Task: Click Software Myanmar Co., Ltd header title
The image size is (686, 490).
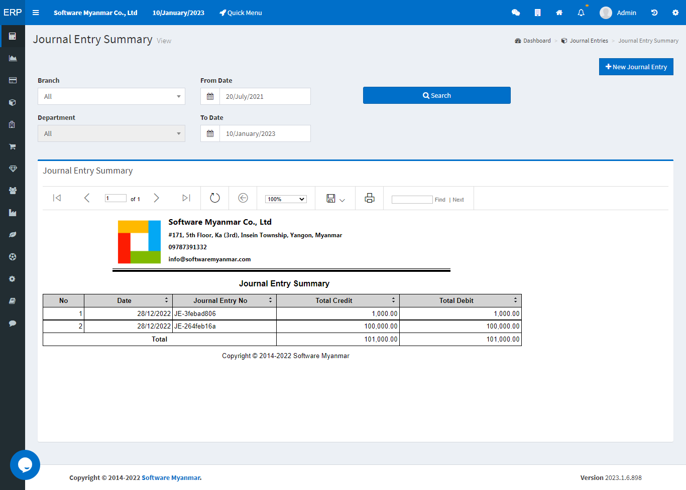Action: tap(95, 13)
